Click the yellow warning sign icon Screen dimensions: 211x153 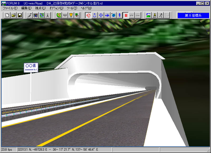pyautogui.click(x=71, y=15)
